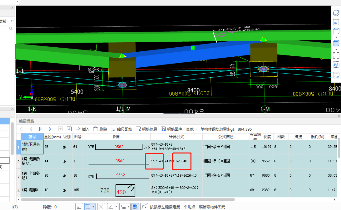This screenshot has height=210, width=341.
Task: Toggle the highlighted screen-select icon
Action: pos(135,207)
